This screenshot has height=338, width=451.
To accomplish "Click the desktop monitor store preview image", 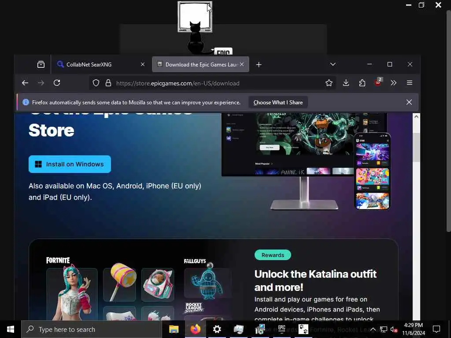I will 288,144.
